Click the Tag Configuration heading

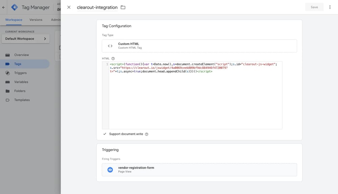117,26
